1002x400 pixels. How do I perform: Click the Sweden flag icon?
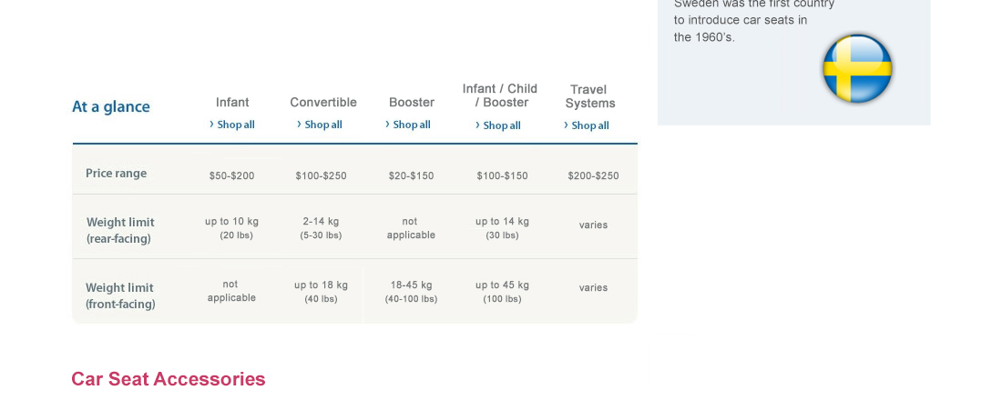tap(857, 69)
